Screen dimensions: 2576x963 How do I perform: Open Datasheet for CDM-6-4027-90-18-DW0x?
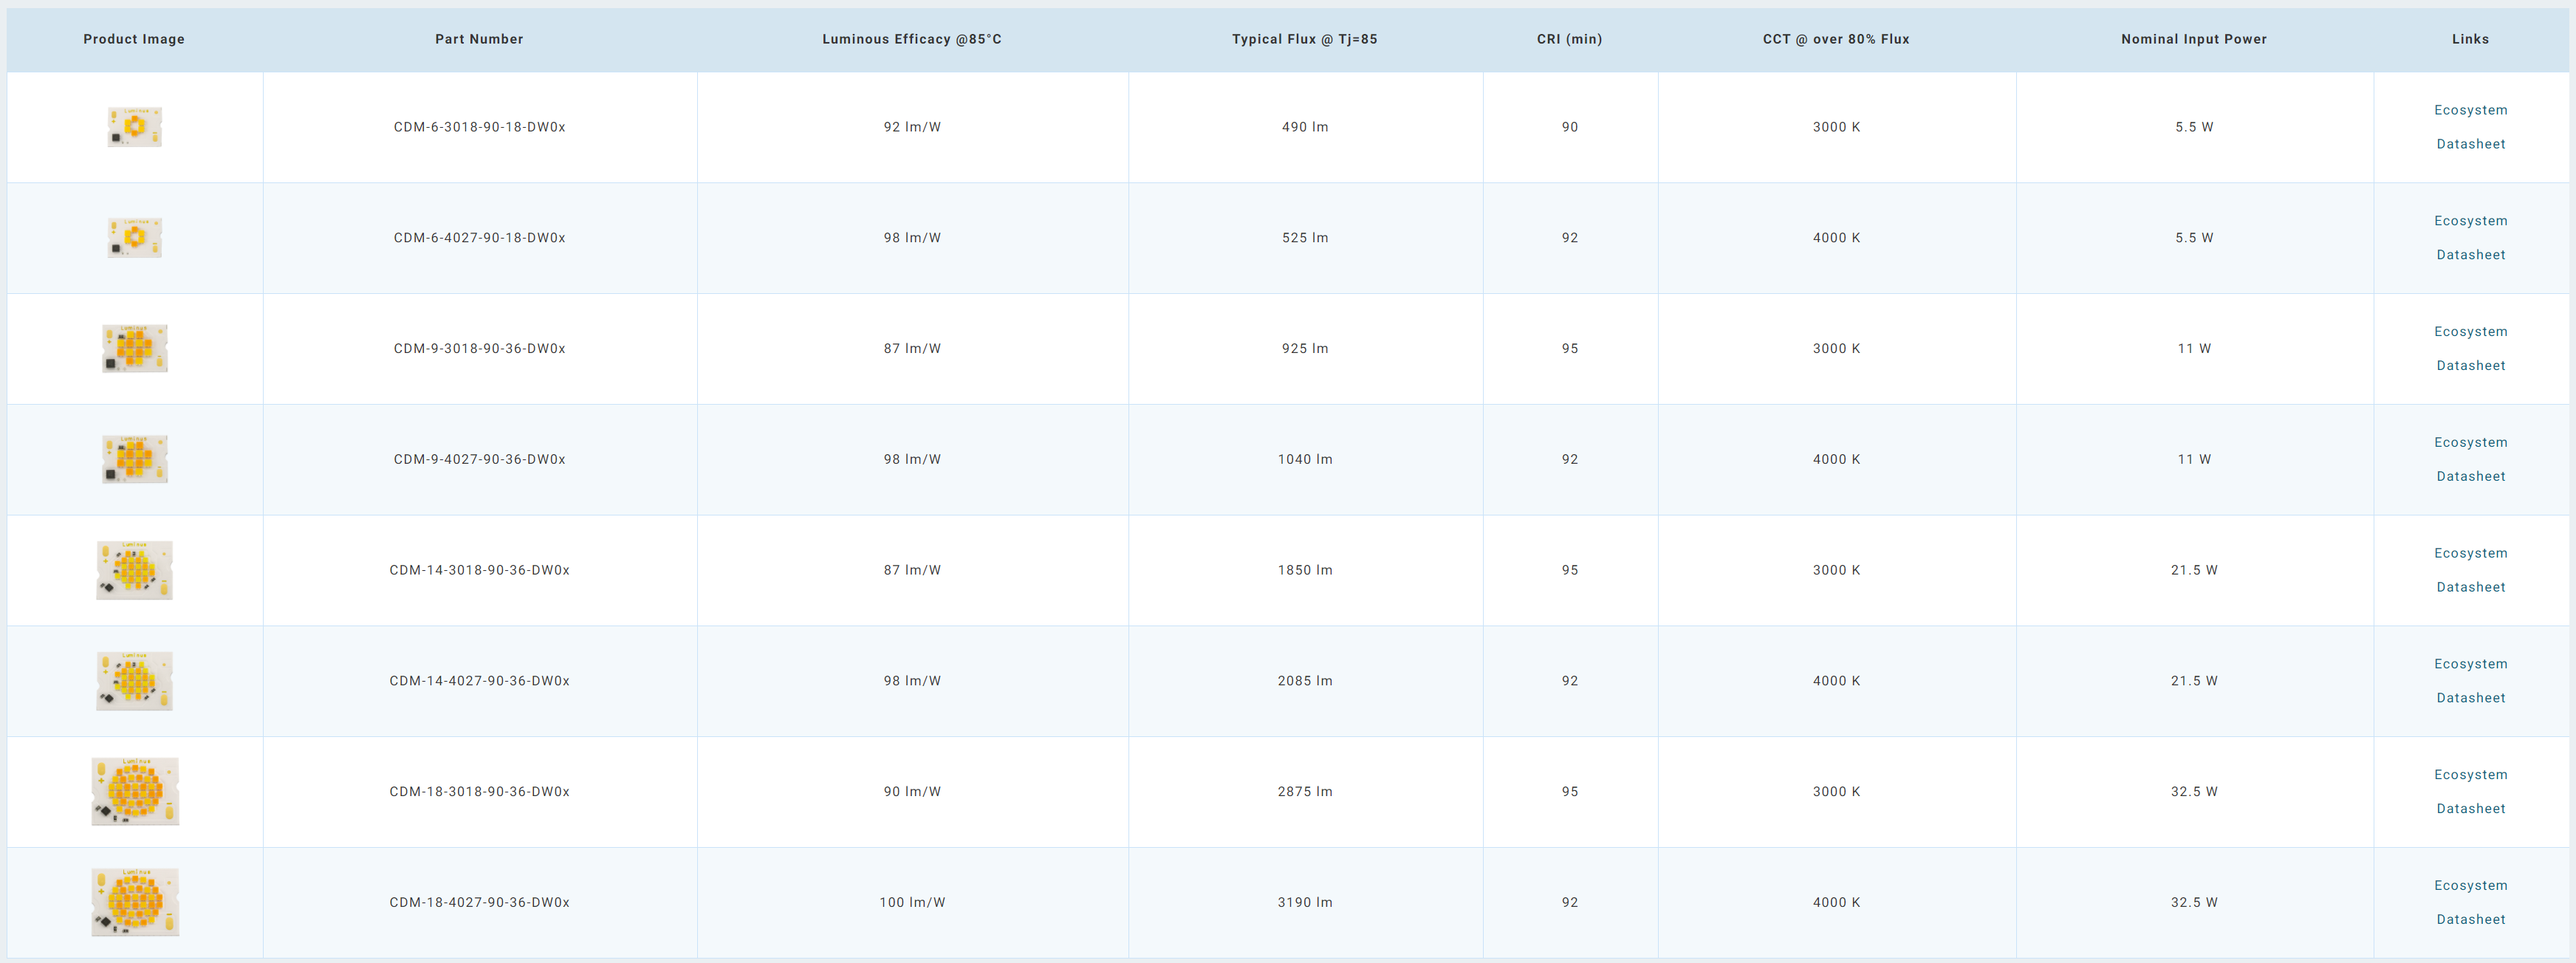pos(2470,255)
